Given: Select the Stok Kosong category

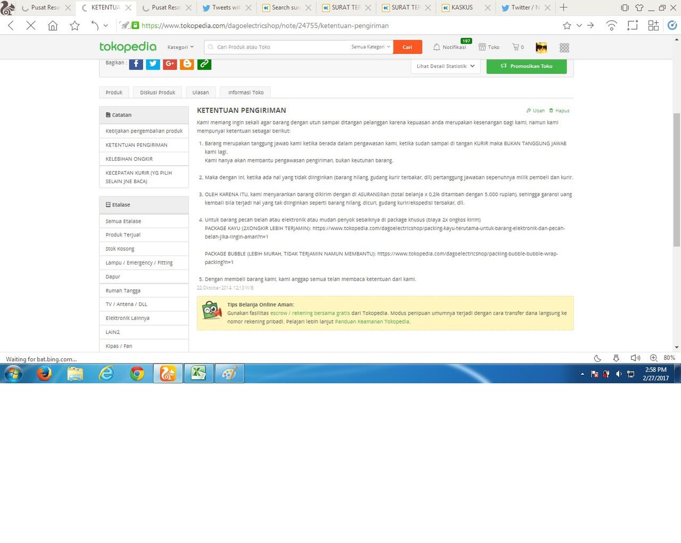Looking at the screenshot, I should pyautogui.click(x=144, y=249).
